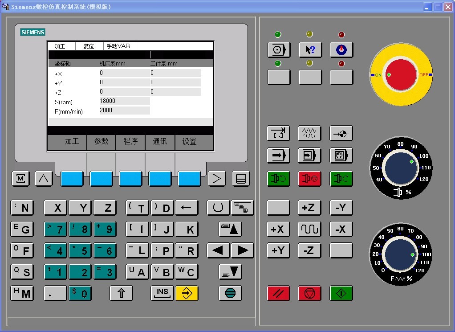Click the machine area M key
The height and width of the screenshot is (332, 455).
click(20, 178)
